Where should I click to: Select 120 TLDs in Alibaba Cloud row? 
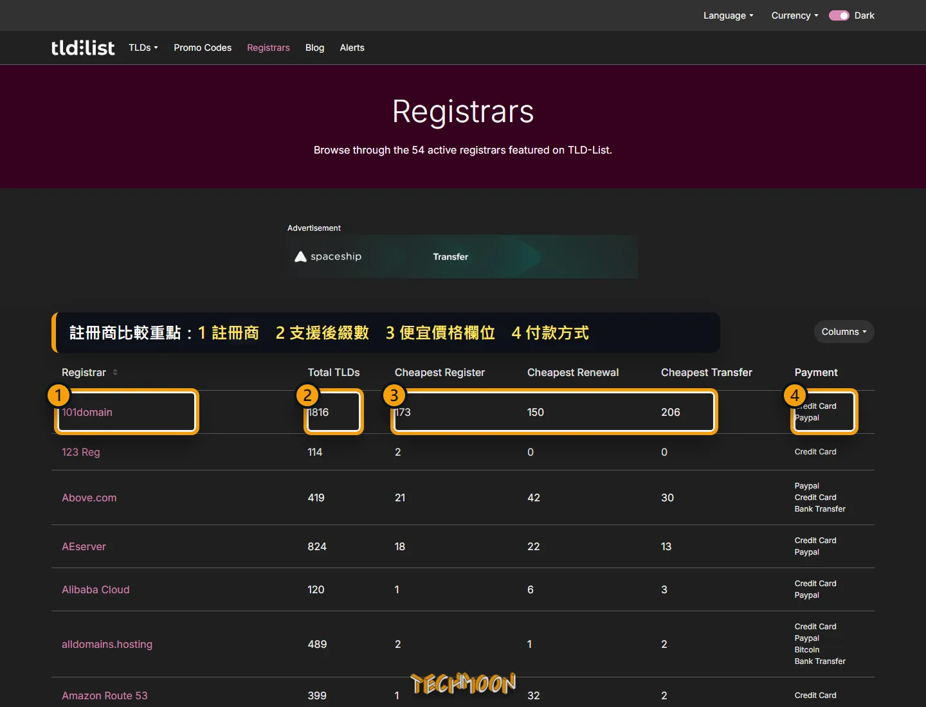(316, 589)
